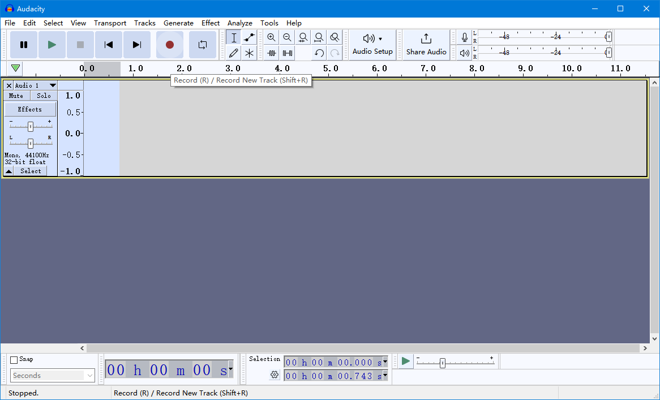
Task: Open the Tracks menu
Action: tap(145, 23)
